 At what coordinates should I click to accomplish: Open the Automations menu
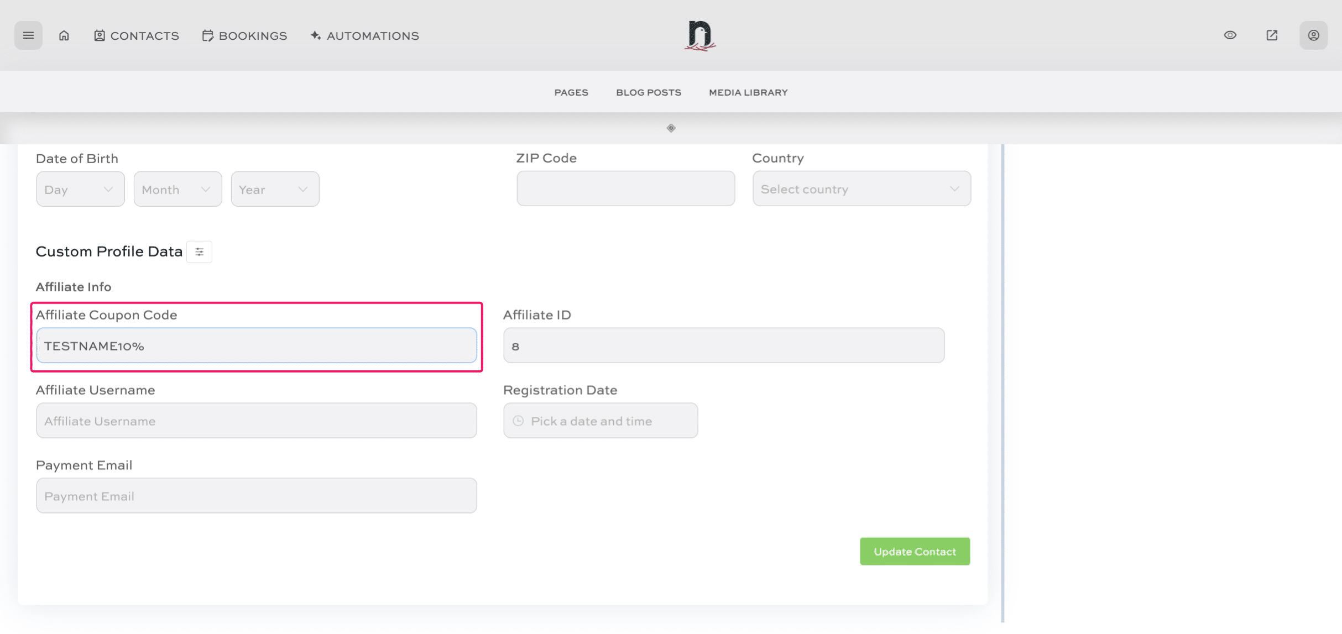tap(365, 36)
